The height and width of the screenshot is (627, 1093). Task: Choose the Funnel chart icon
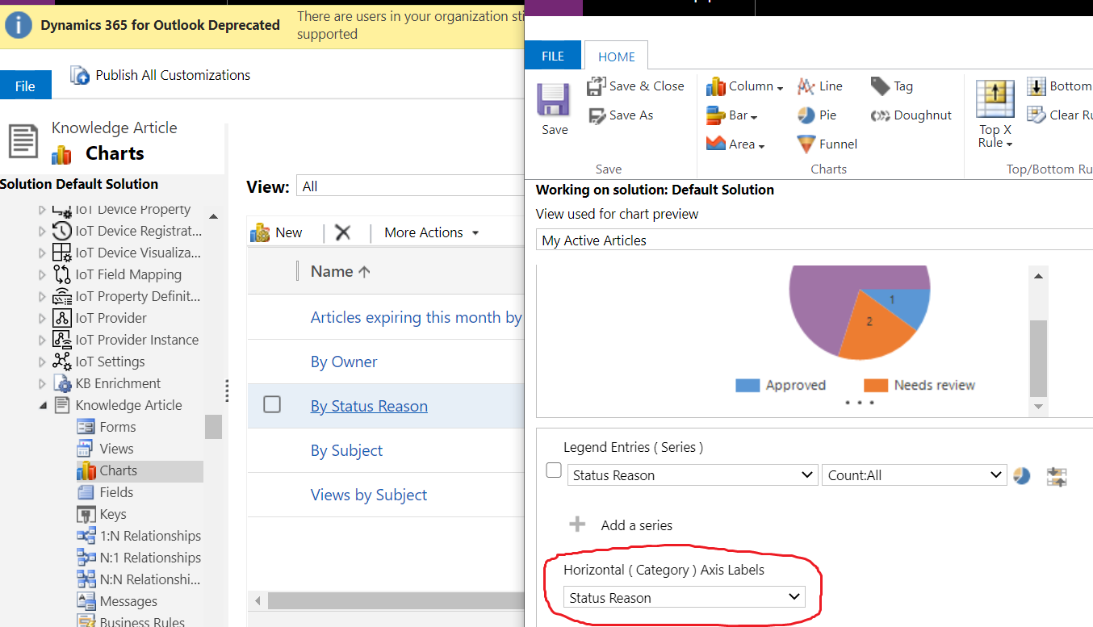(806, 144)
